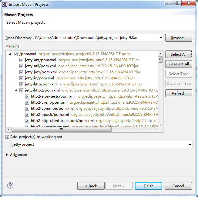The image size is (198, 197).
Task: Collapse the jetty-http2/pom.xml tree node
Action: coord(16,90)
